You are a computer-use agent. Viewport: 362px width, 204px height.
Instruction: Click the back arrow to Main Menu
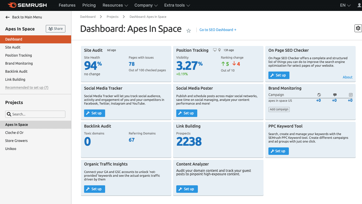tap(7, 17)
